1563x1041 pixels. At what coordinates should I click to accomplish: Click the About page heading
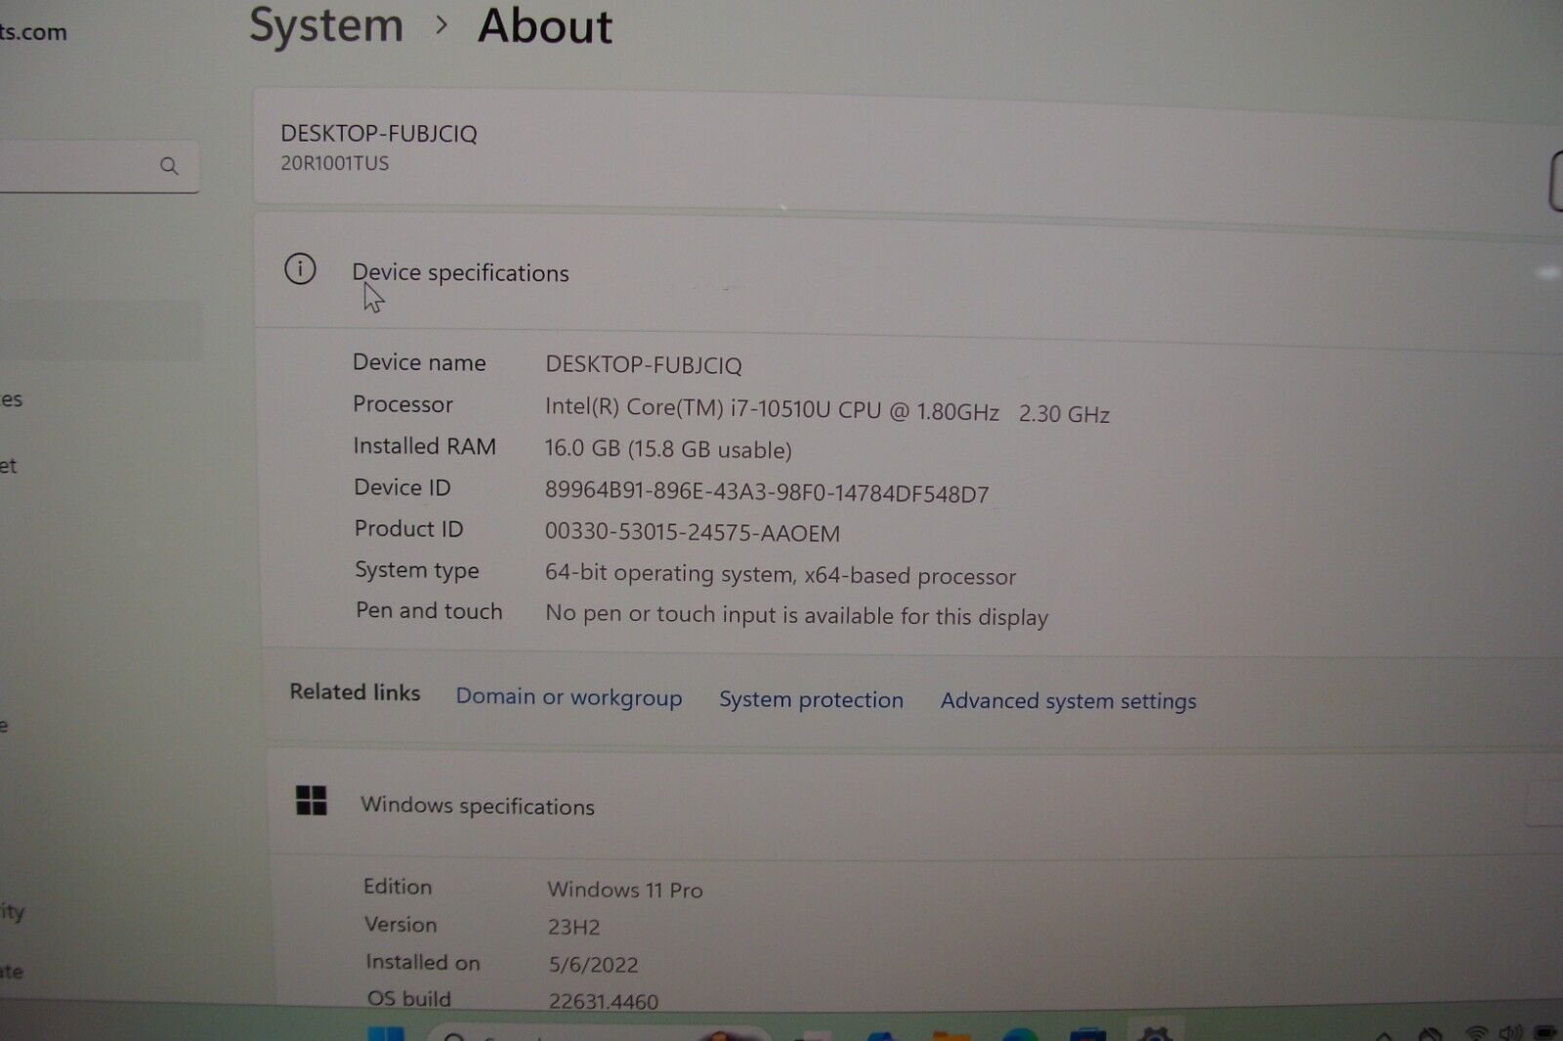[545, 26]
